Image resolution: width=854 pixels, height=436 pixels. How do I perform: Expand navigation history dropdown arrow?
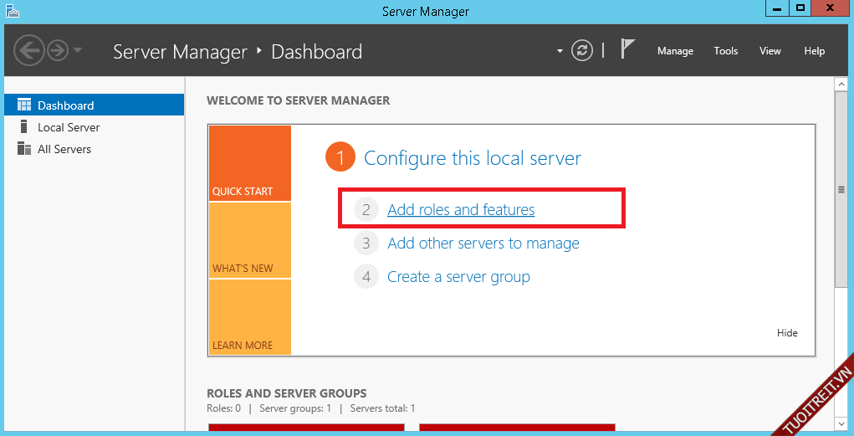click(78, 50)
